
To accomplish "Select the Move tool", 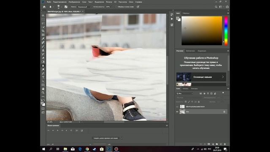I will point(43,16).
